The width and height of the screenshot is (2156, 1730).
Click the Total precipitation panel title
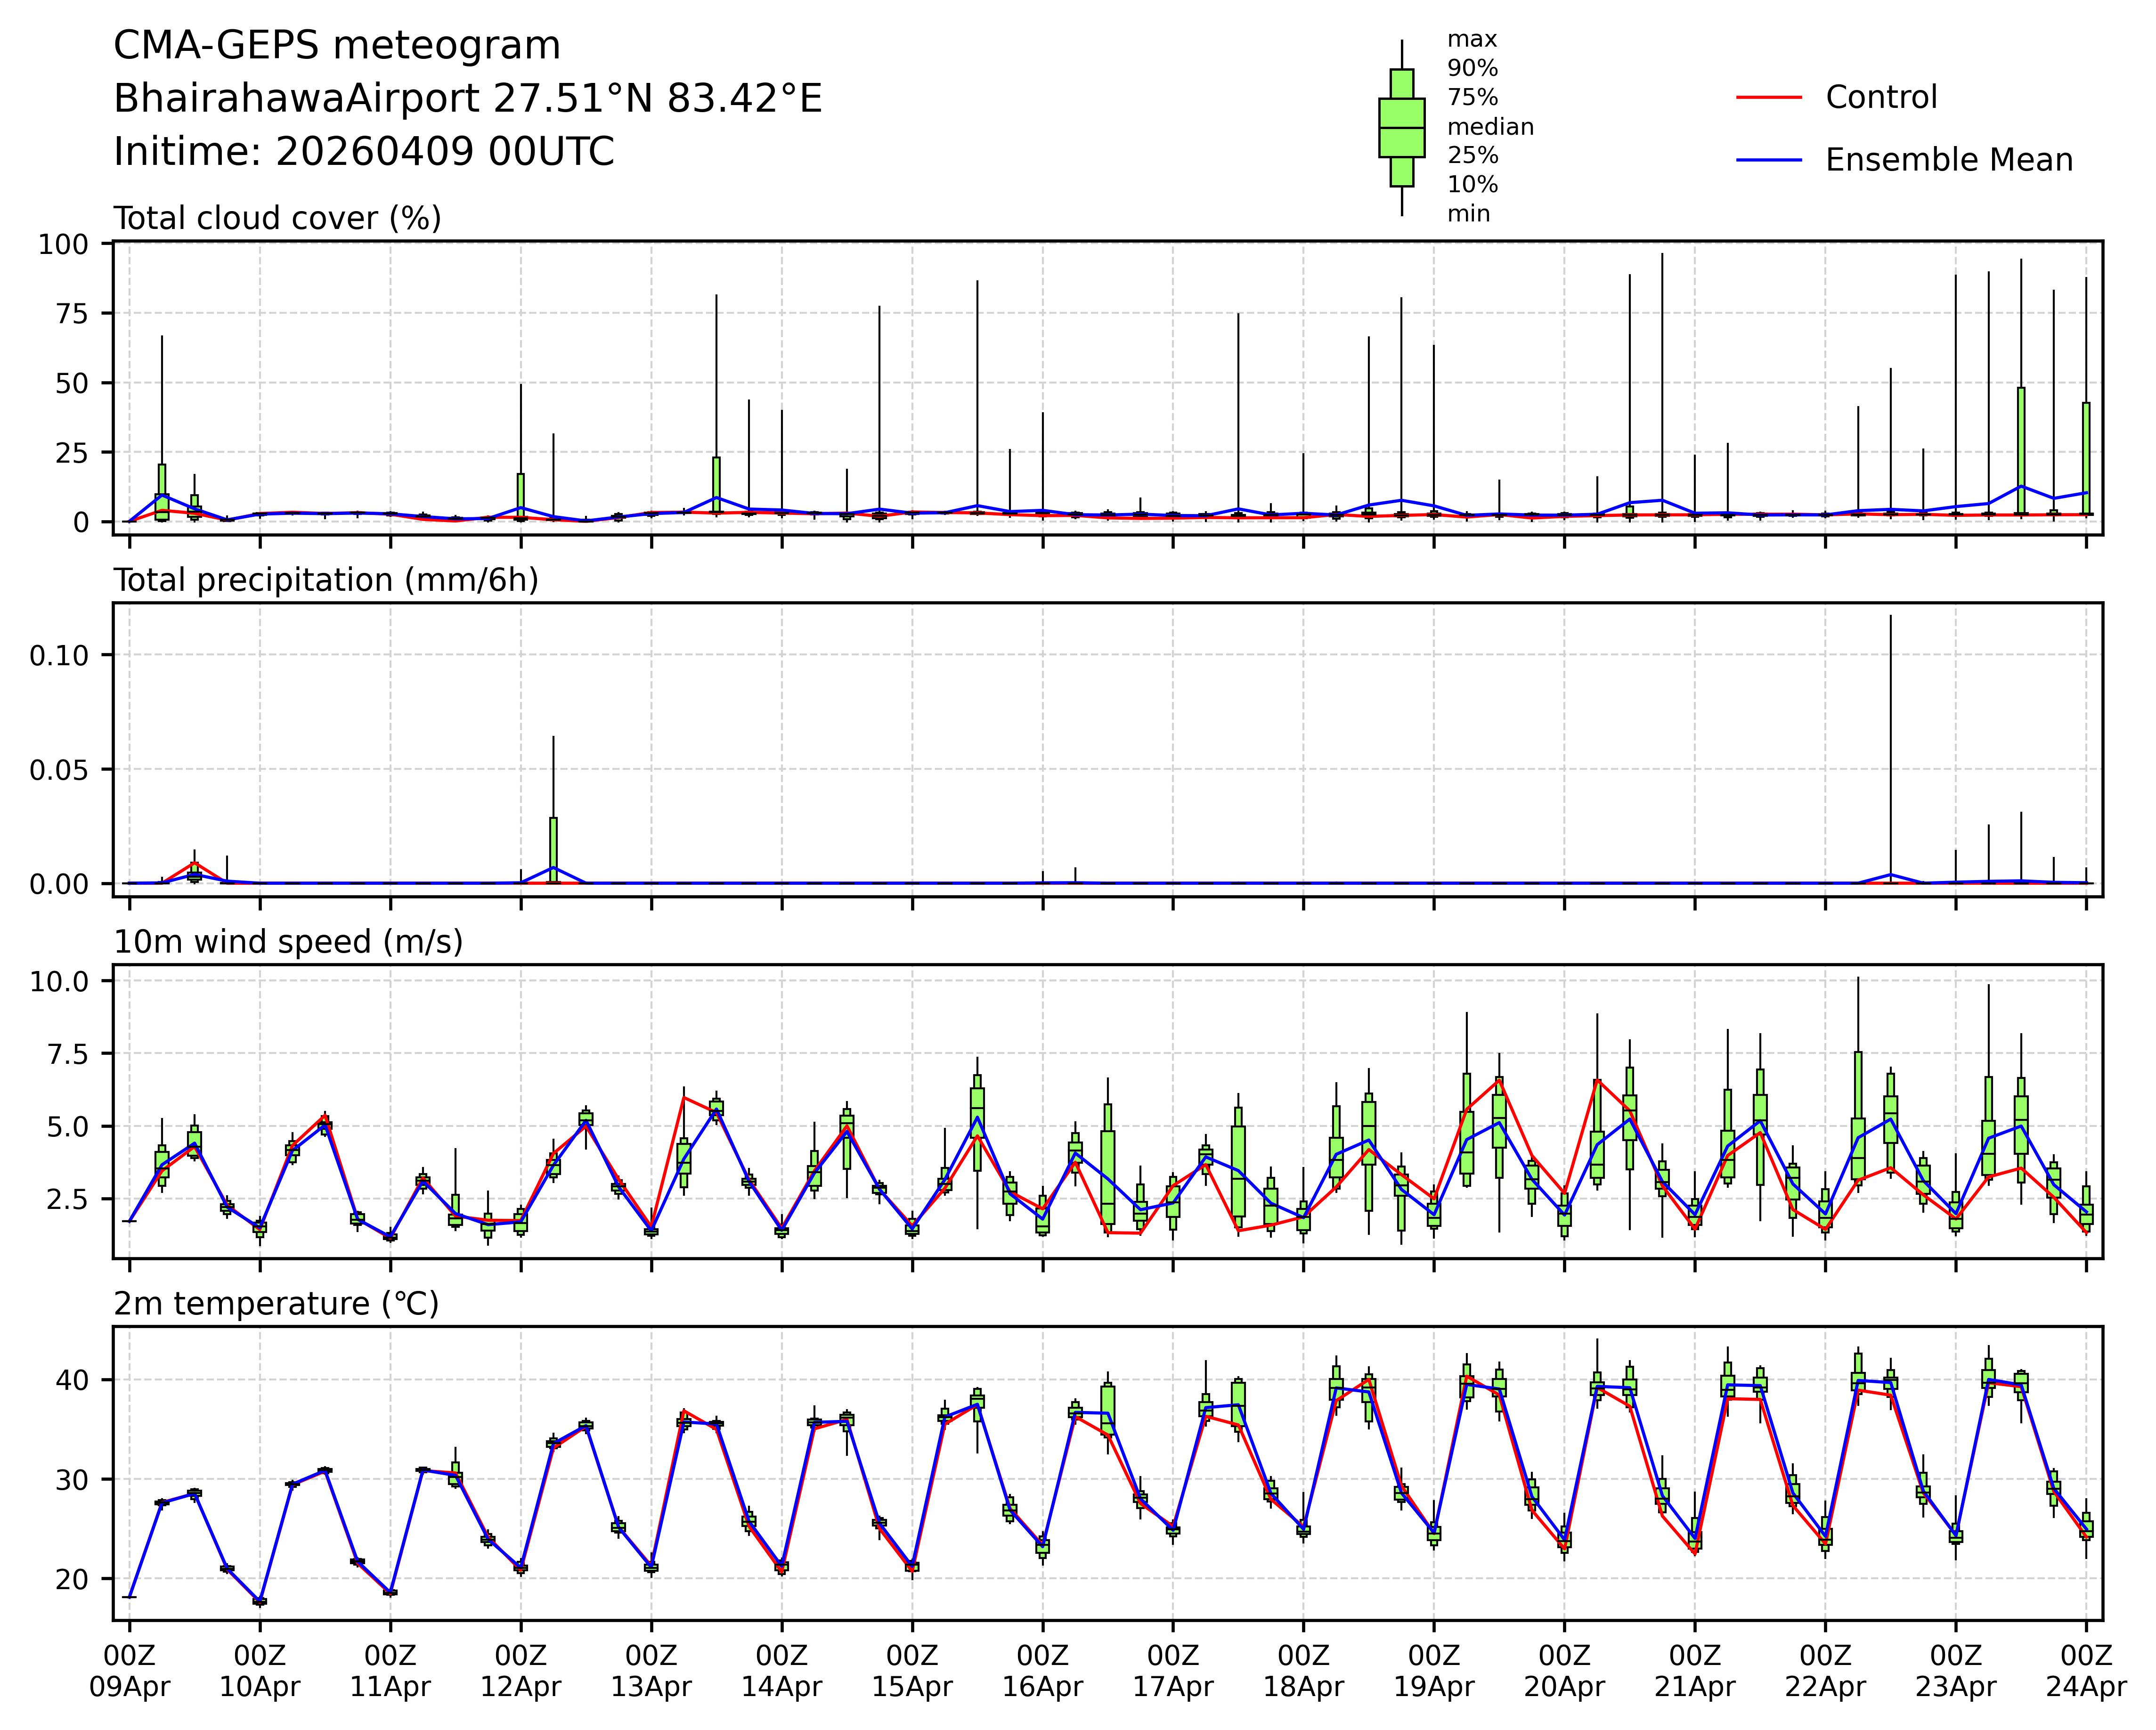(326, 580)
